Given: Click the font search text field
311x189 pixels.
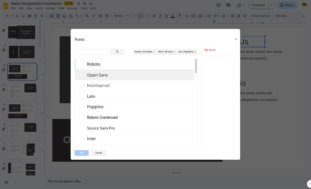Looking at the screenshot, I should tap(91, 52).
